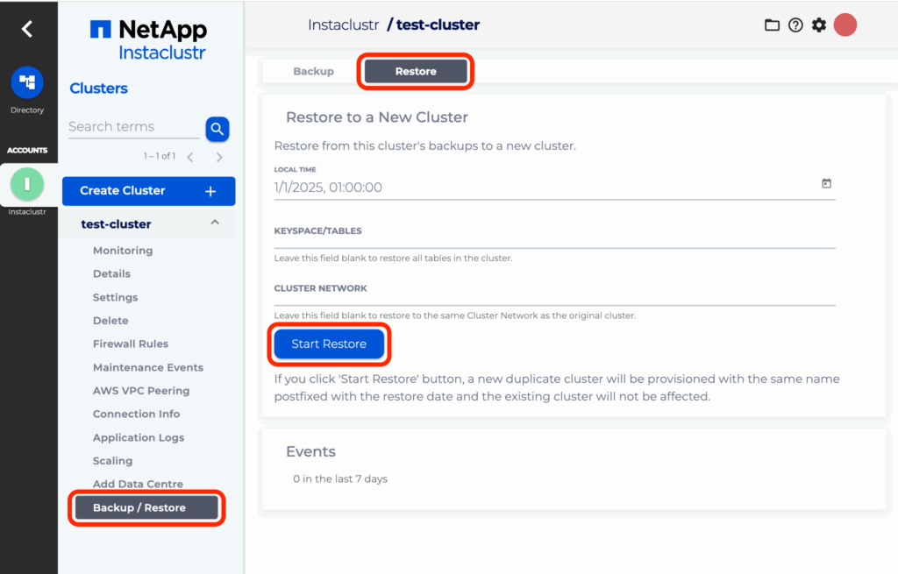
Task: Click the back arrow in the sidebar
Action: pyautogui.click(x=27, y=29)
